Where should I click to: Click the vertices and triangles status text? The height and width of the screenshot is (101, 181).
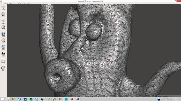point(165,96)
